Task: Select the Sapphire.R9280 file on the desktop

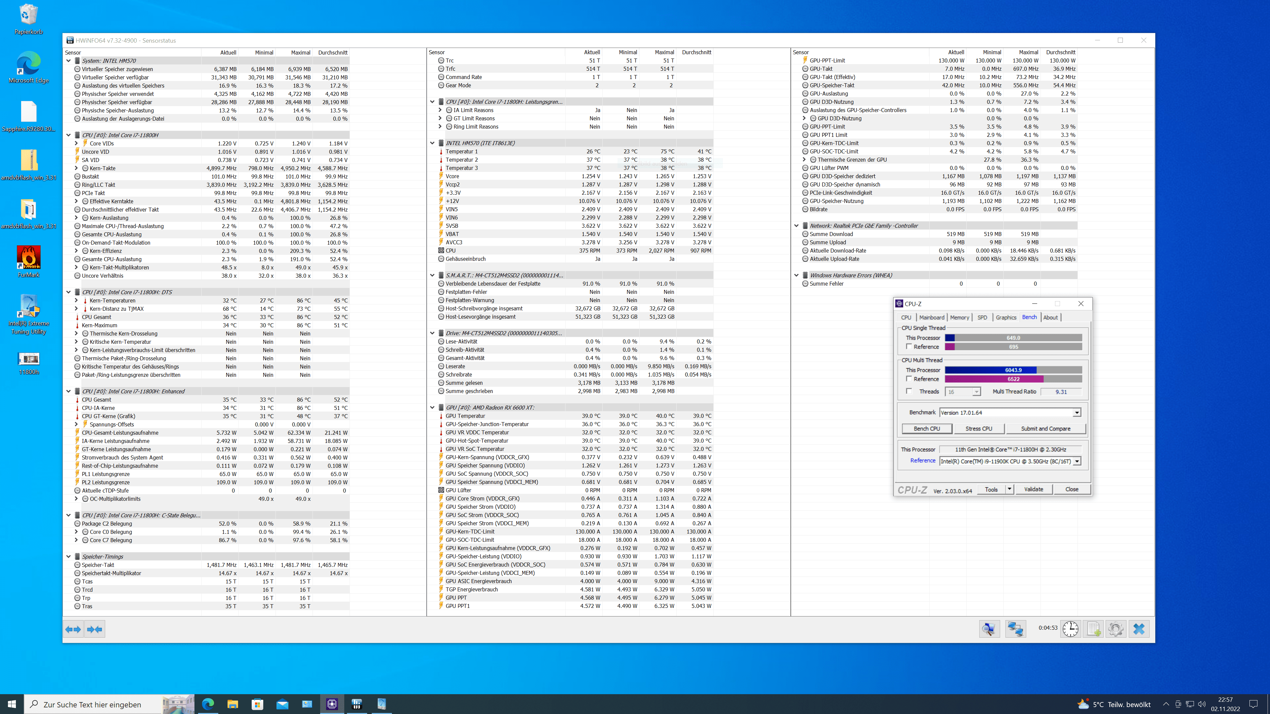Action: pyautogui.click(x=28, y=117)
